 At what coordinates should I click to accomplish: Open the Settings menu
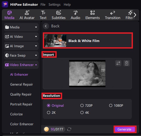[54, 5]
